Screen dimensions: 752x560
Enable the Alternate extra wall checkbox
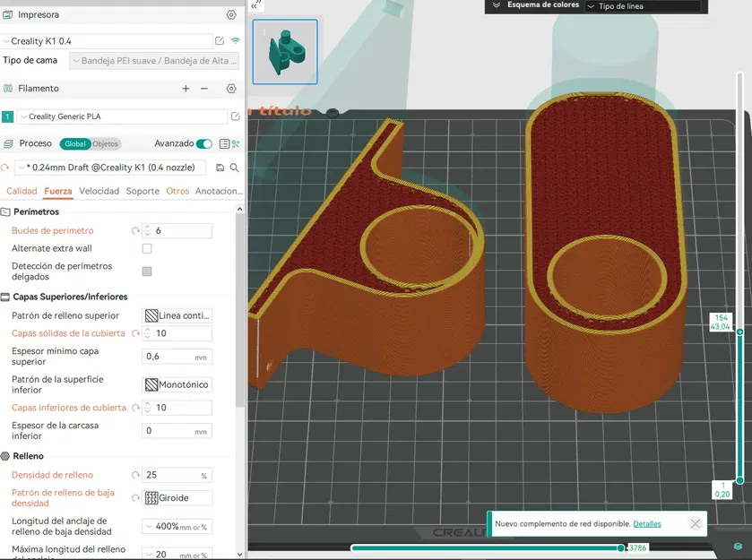[x=147, y=248]
